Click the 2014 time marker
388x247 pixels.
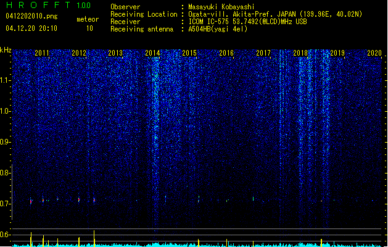152,52
